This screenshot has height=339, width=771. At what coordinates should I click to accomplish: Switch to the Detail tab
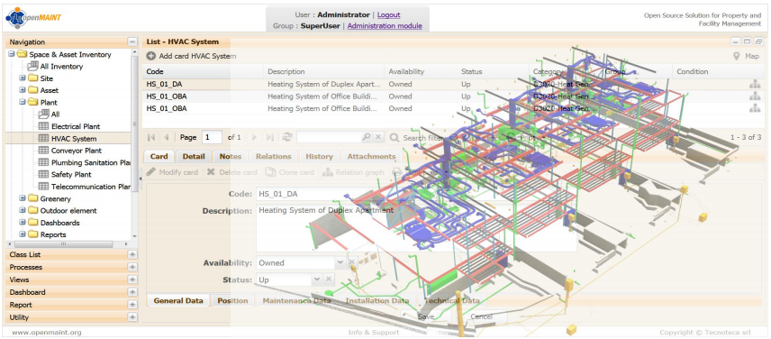pyautogui.click(x=194, y=157)
